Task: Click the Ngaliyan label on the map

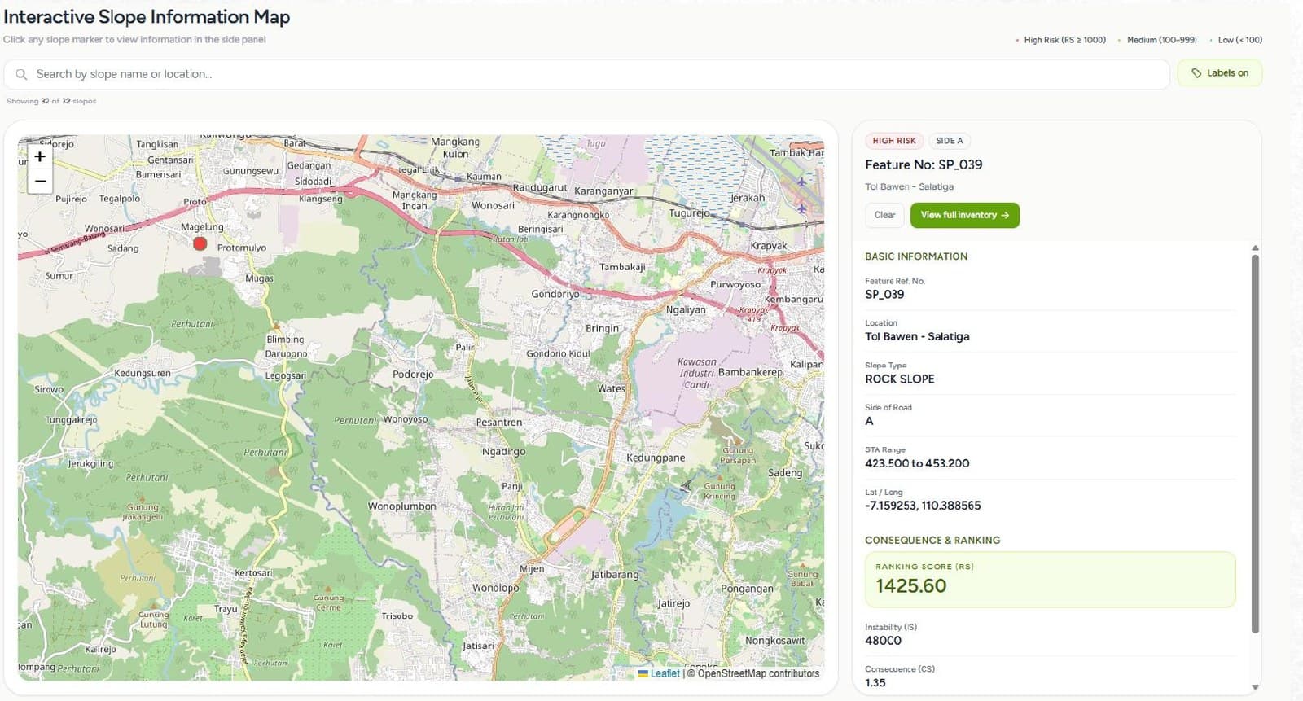Action: click(x=686, y=310)
